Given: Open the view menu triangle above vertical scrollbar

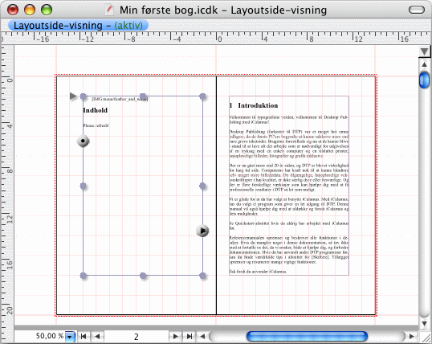Looking at the screenshot, I should [424, 51].
